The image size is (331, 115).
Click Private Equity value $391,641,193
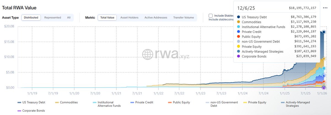(305, 47)
